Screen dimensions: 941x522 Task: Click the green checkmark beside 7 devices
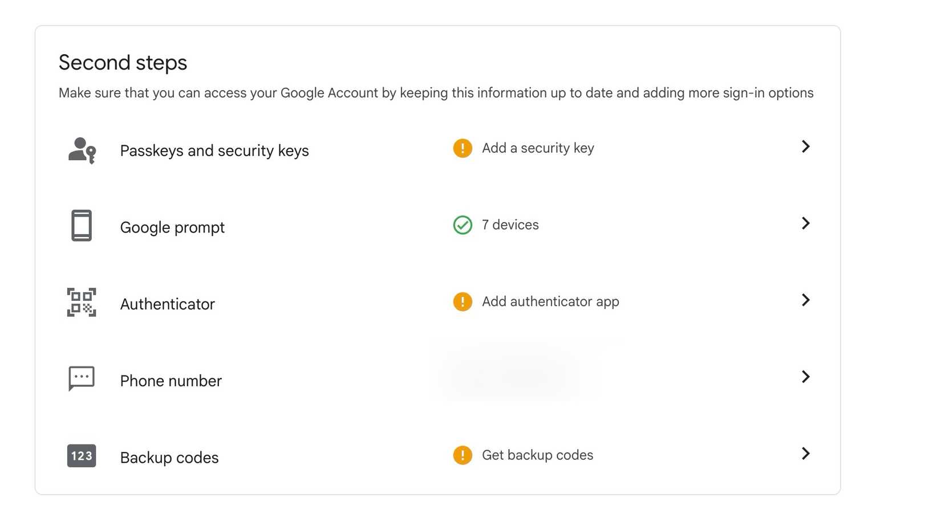[463, 225]
